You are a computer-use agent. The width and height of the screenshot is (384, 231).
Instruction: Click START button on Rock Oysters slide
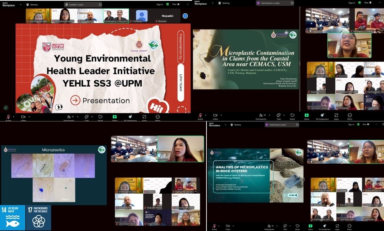[292, 195]
